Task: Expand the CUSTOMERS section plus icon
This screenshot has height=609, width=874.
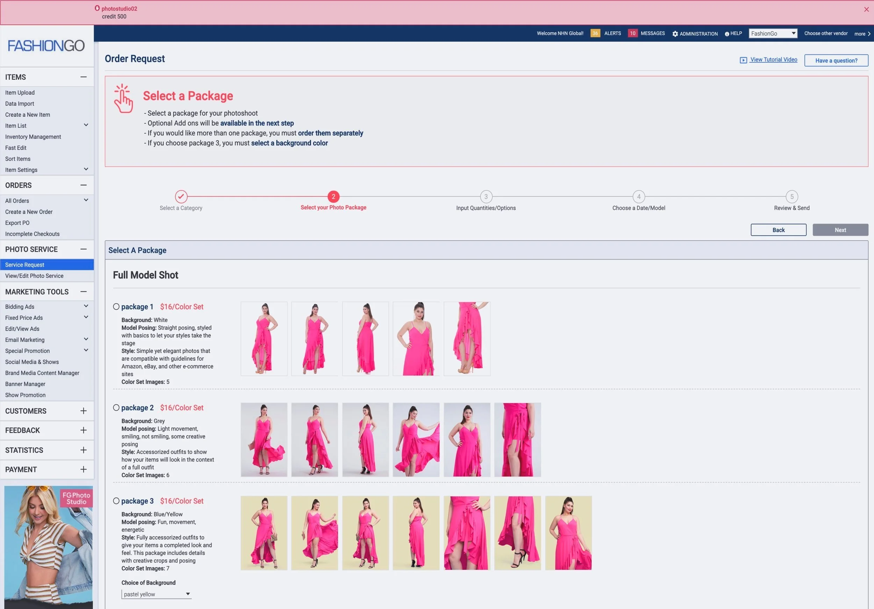Action: 83,411
